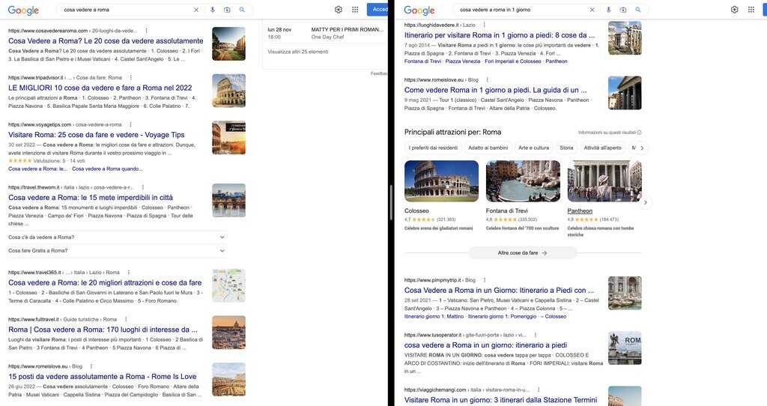Click the Fontana di Trevi attraction photo
Viewport: 767px width, 406px height.
pos(523,181)
